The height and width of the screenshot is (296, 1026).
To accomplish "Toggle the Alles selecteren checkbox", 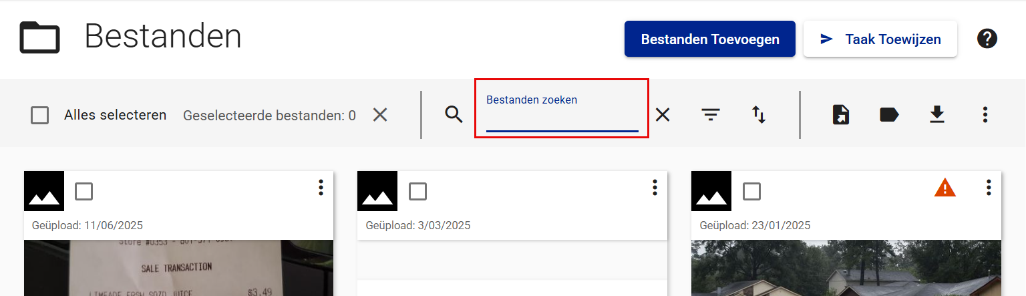I will [x=40, y=116].
